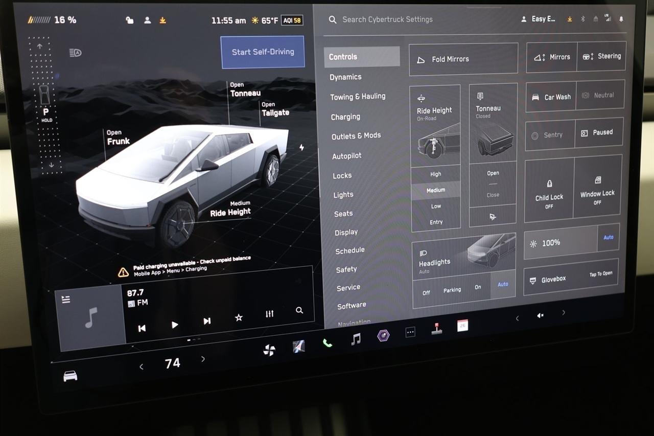The height and width of the screenshot is (436, 654).
Task: Open the phone app icon
Action: click(x=327, y=342)
